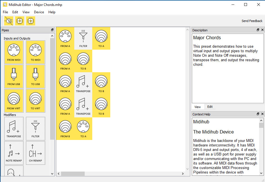Click TO A virtual output in first pipeline
The image size is (265, 182).
(x=101, y=38)
